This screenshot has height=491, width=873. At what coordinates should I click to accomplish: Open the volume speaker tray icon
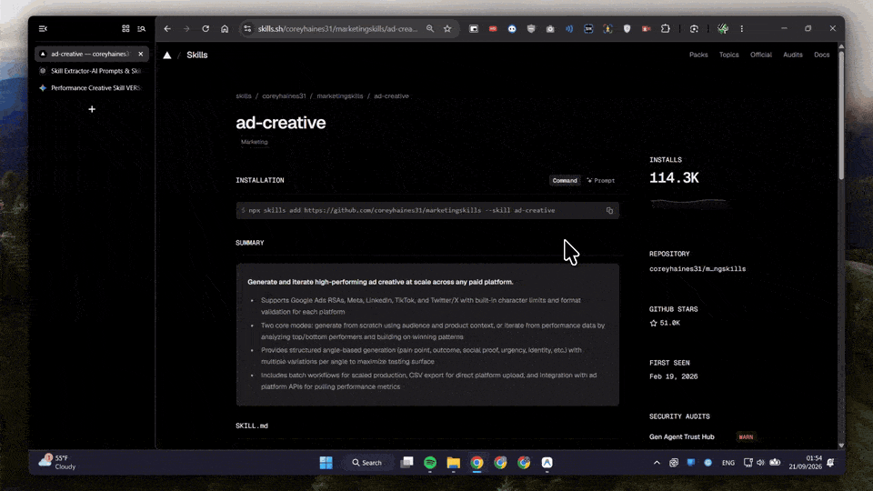[760, 463]
